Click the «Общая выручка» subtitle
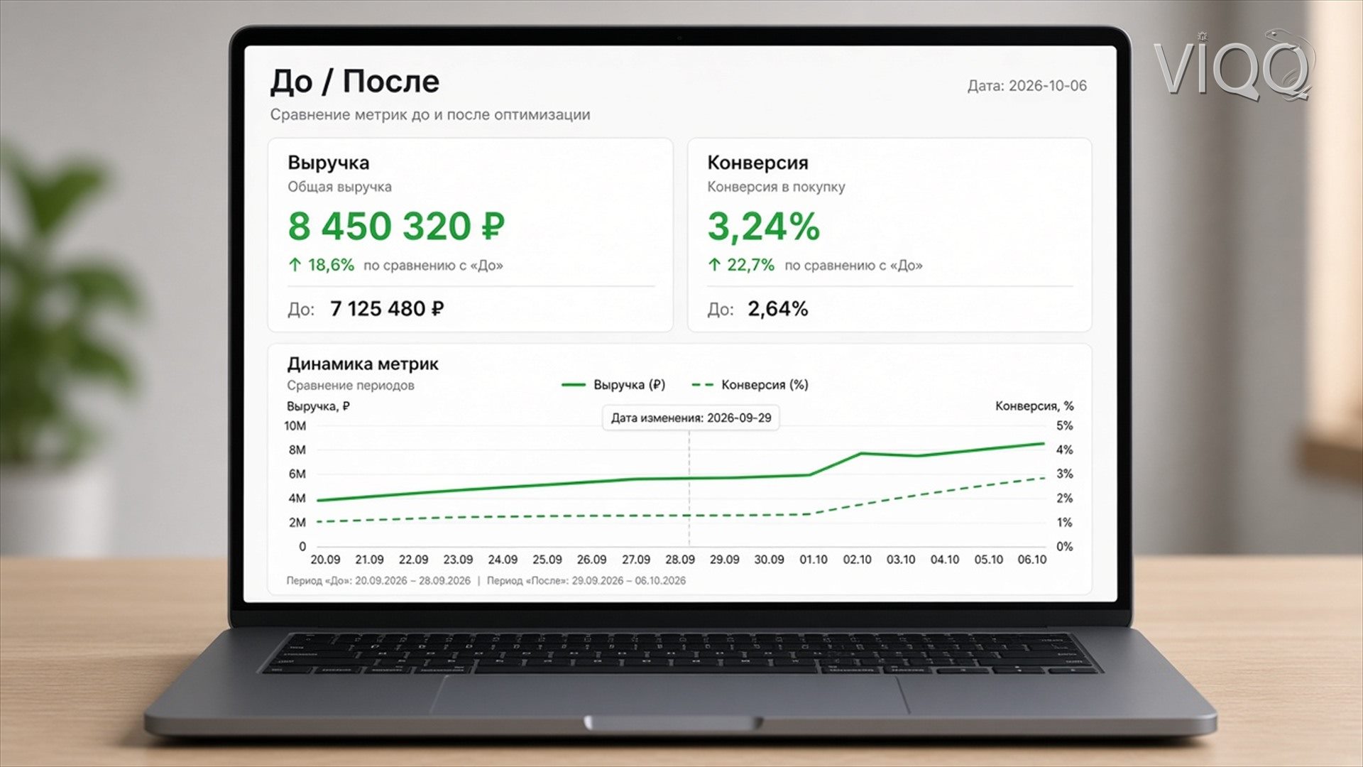This screenshot has width=1363, height=767. (339, 187)
